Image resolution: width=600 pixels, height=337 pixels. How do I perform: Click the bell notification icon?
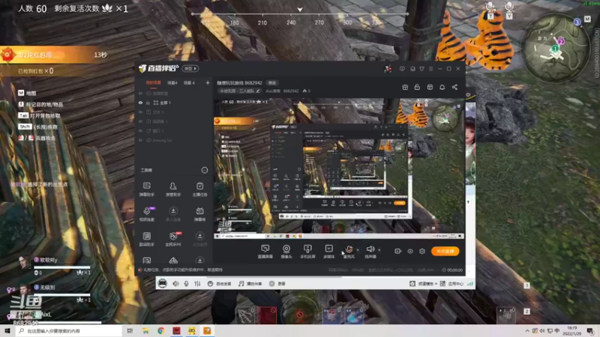coord(442,88)
